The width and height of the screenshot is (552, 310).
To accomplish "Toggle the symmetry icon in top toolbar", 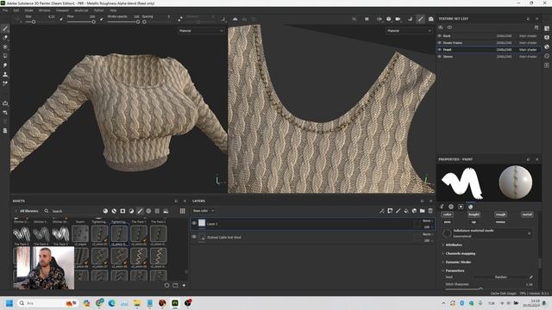I will point(235,19).
